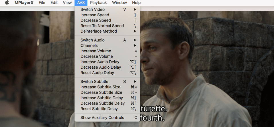Open the MPlayerX application menu
The image size is (274, 127).
pos(24,3)
